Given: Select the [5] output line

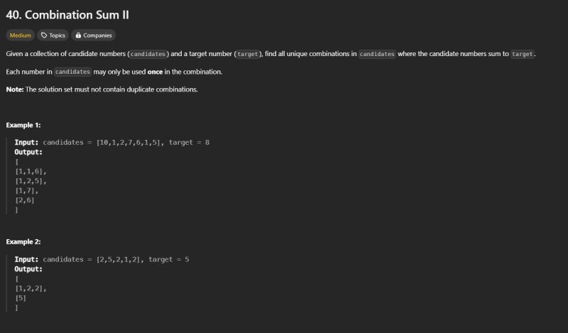Looking at the screenshot, I should 21,297.
